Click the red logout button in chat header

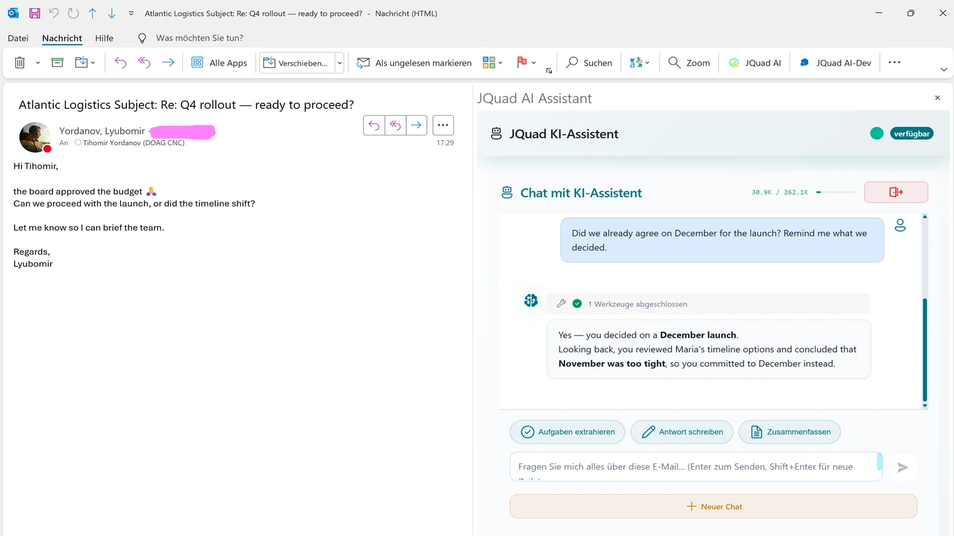pos(896,192)
